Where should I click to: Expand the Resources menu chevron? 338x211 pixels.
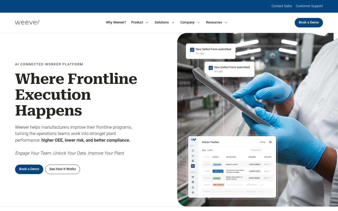click(x=226, y=22)
